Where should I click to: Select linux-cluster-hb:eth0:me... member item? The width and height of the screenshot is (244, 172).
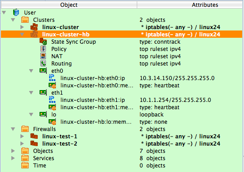(x=97, y=86)
